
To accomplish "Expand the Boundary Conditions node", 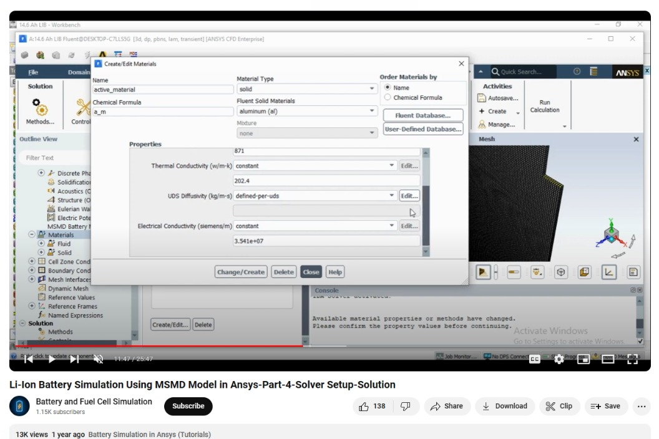I will (32, 270).
